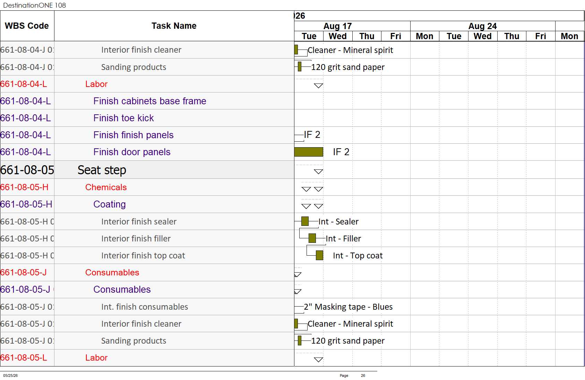
Task: Click the 2" Masking tape - Blues label
Action: 348,307
